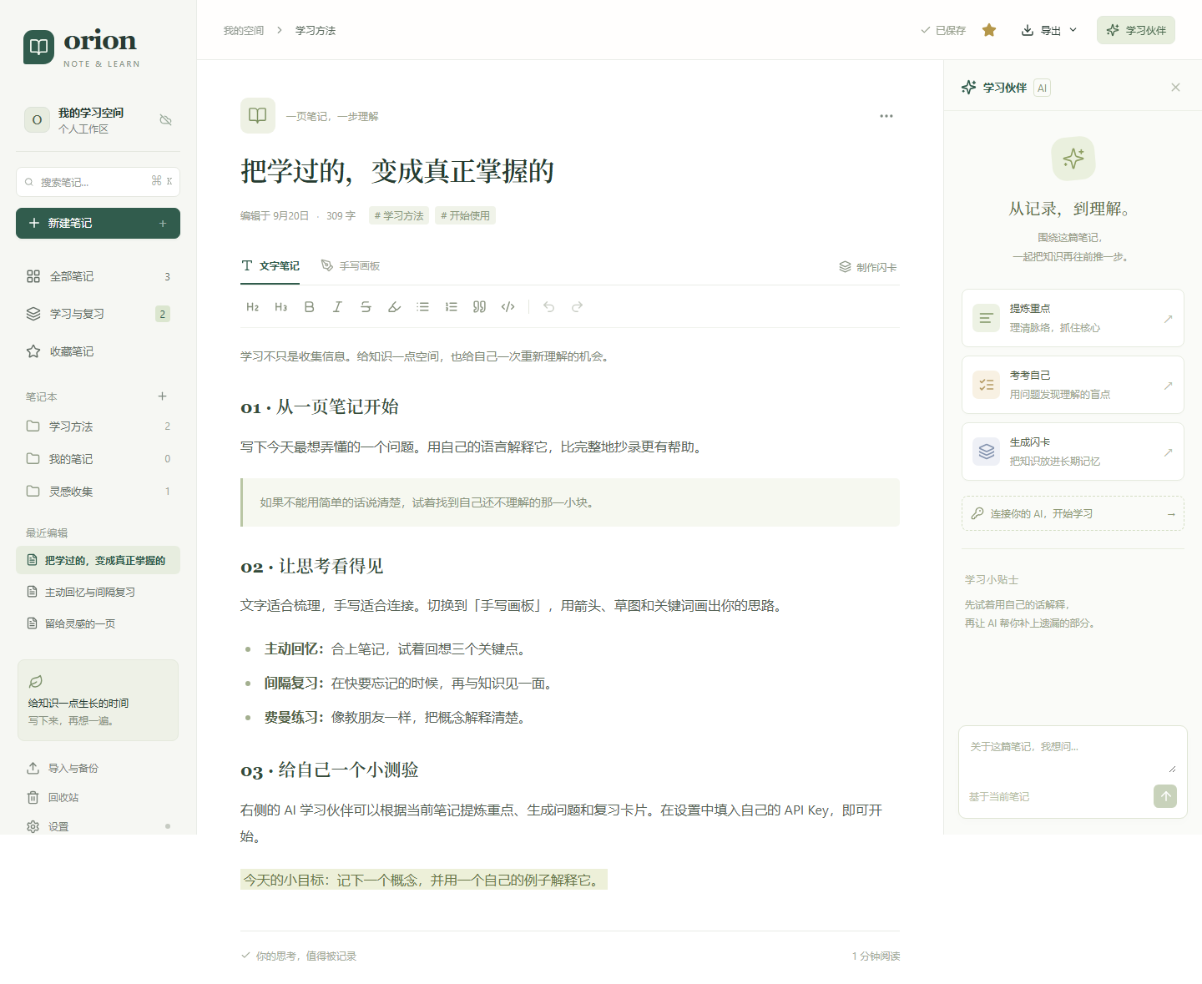
Task: Click the note title 把学过的，变成真正掌握的
Action: [x=397, y=171]
